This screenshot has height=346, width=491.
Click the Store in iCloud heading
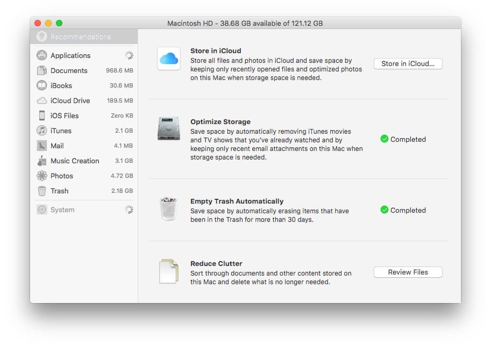coord(216,51)
